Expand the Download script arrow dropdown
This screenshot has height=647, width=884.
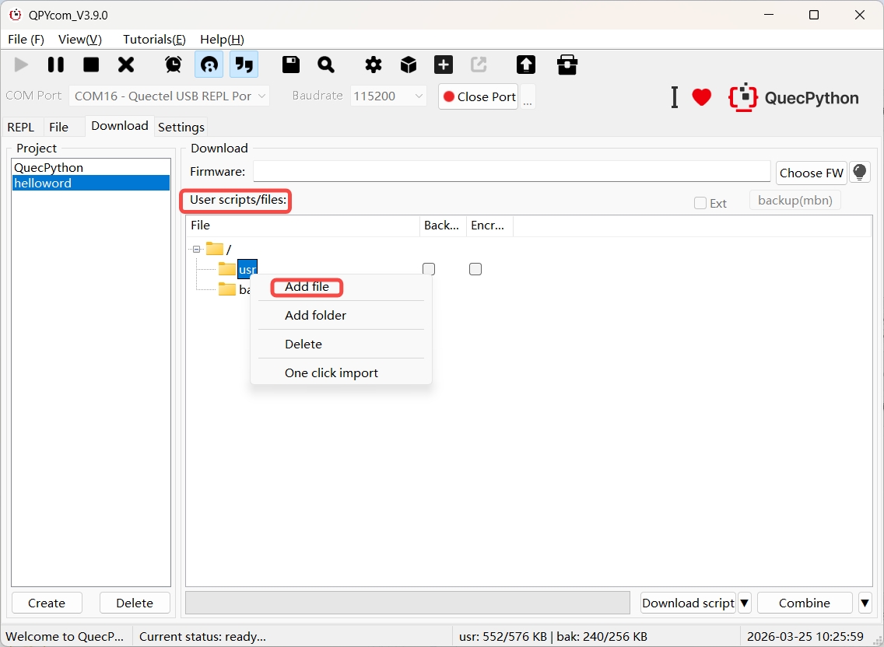[744, 603]
